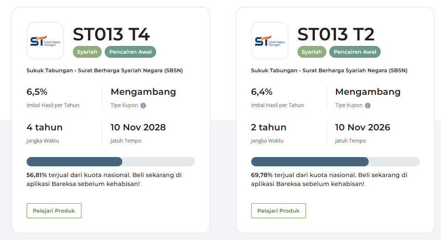
Task: Open the ST013 T4 product title
Action: 111,34
